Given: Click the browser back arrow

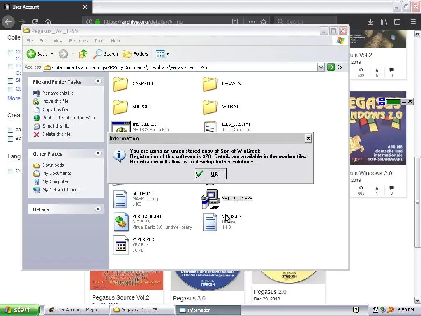Looking at the screenshot, I should (8, 22).
